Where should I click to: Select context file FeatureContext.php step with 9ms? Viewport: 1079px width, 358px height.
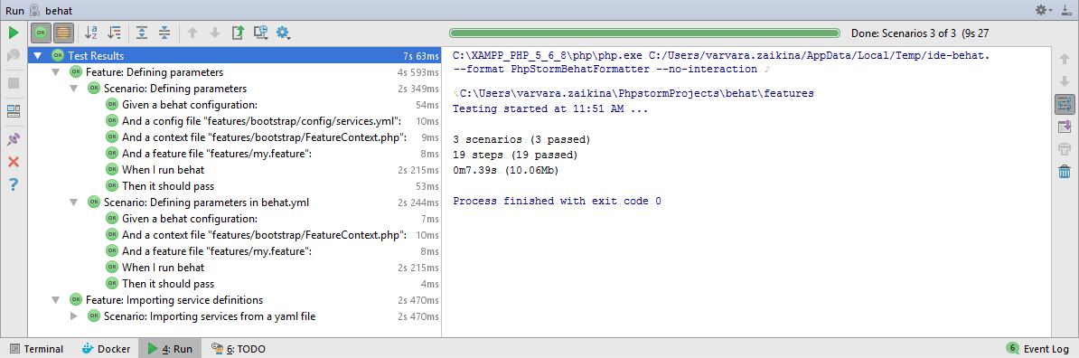pyautogui.click(x=235, y=137)
